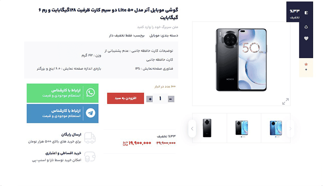Open the موبایل category link
323x186 pixels.
click(x=154, y=36)
